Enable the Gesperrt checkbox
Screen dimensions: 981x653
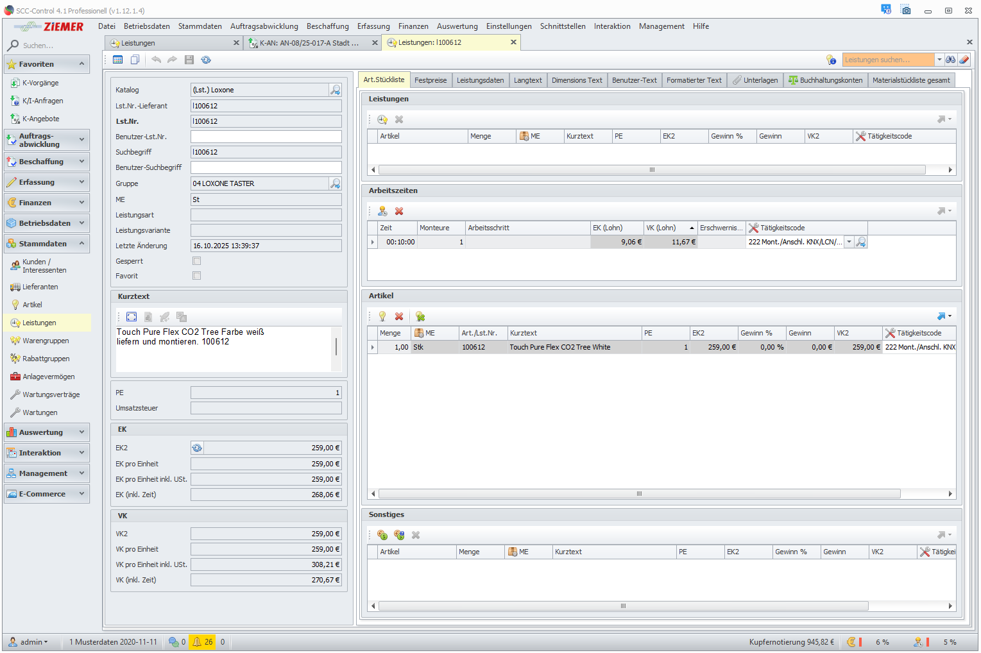(197, 261)
